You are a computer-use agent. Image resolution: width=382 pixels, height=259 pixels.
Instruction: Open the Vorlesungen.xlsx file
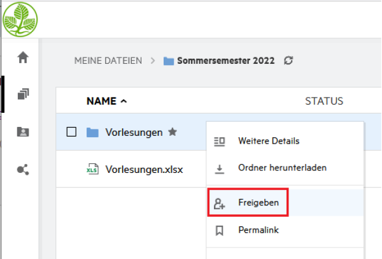point(144,170)
